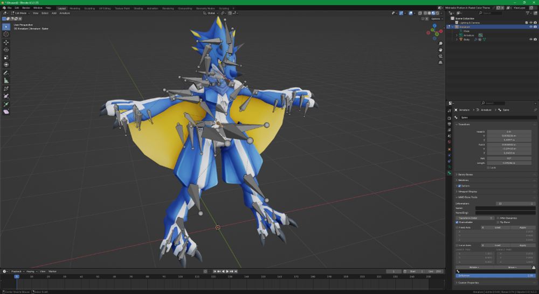Select the Cursor tool in the toolbar

[x=6, y=34]
